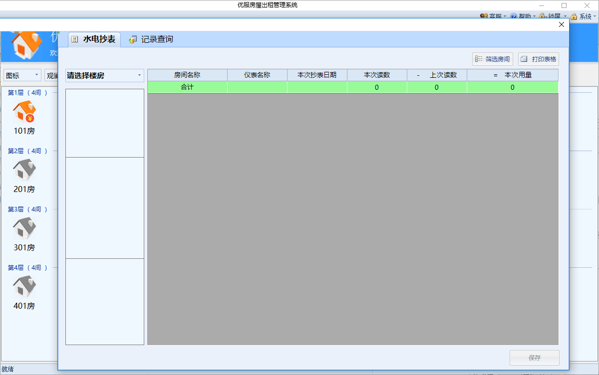This screenshot has height=375, width=599.
Task: Click the 第1层 (4间) floor label
Action: [27, 92]
